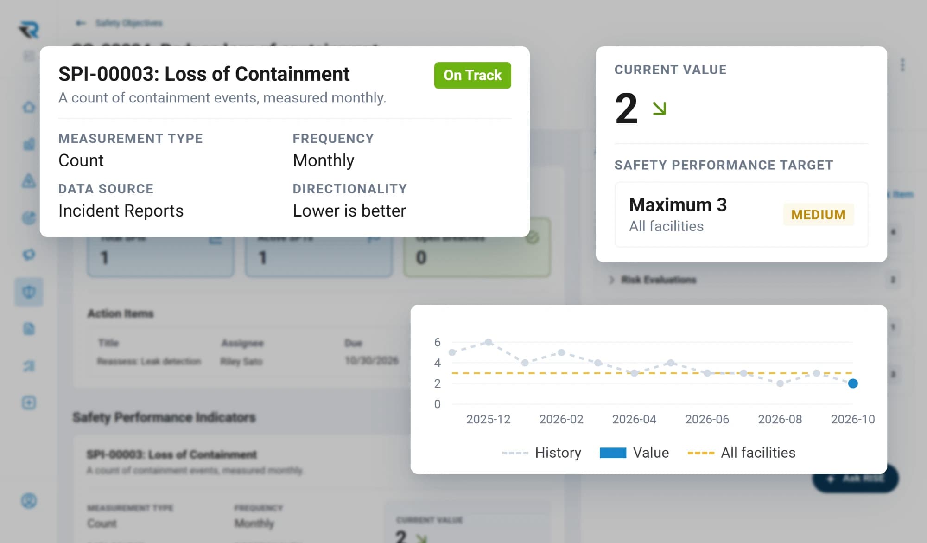This screenshot has height=543, width=927.
Task: Select the SPI-00003: Loss of Containment title
Action: (x=204, y=74)
